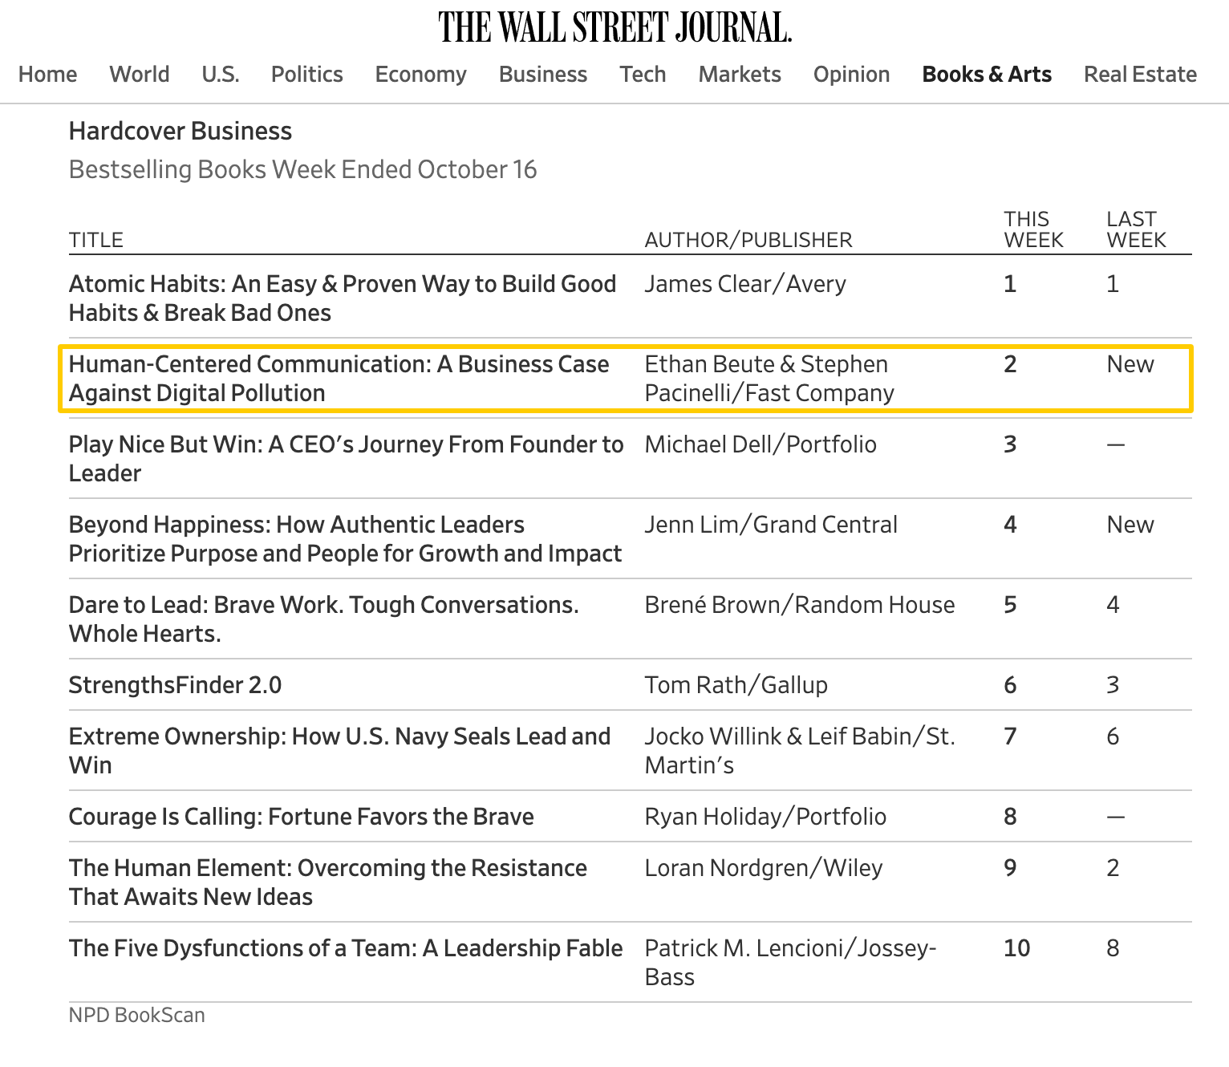This screenshot has height=1067, width=1229.
Task: Open the Opinion section
Action: tap(852, 75)
